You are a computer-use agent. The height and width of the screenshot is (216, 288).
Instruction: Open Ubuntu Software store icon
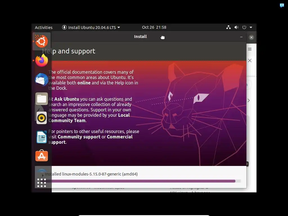tap(42, 156)
